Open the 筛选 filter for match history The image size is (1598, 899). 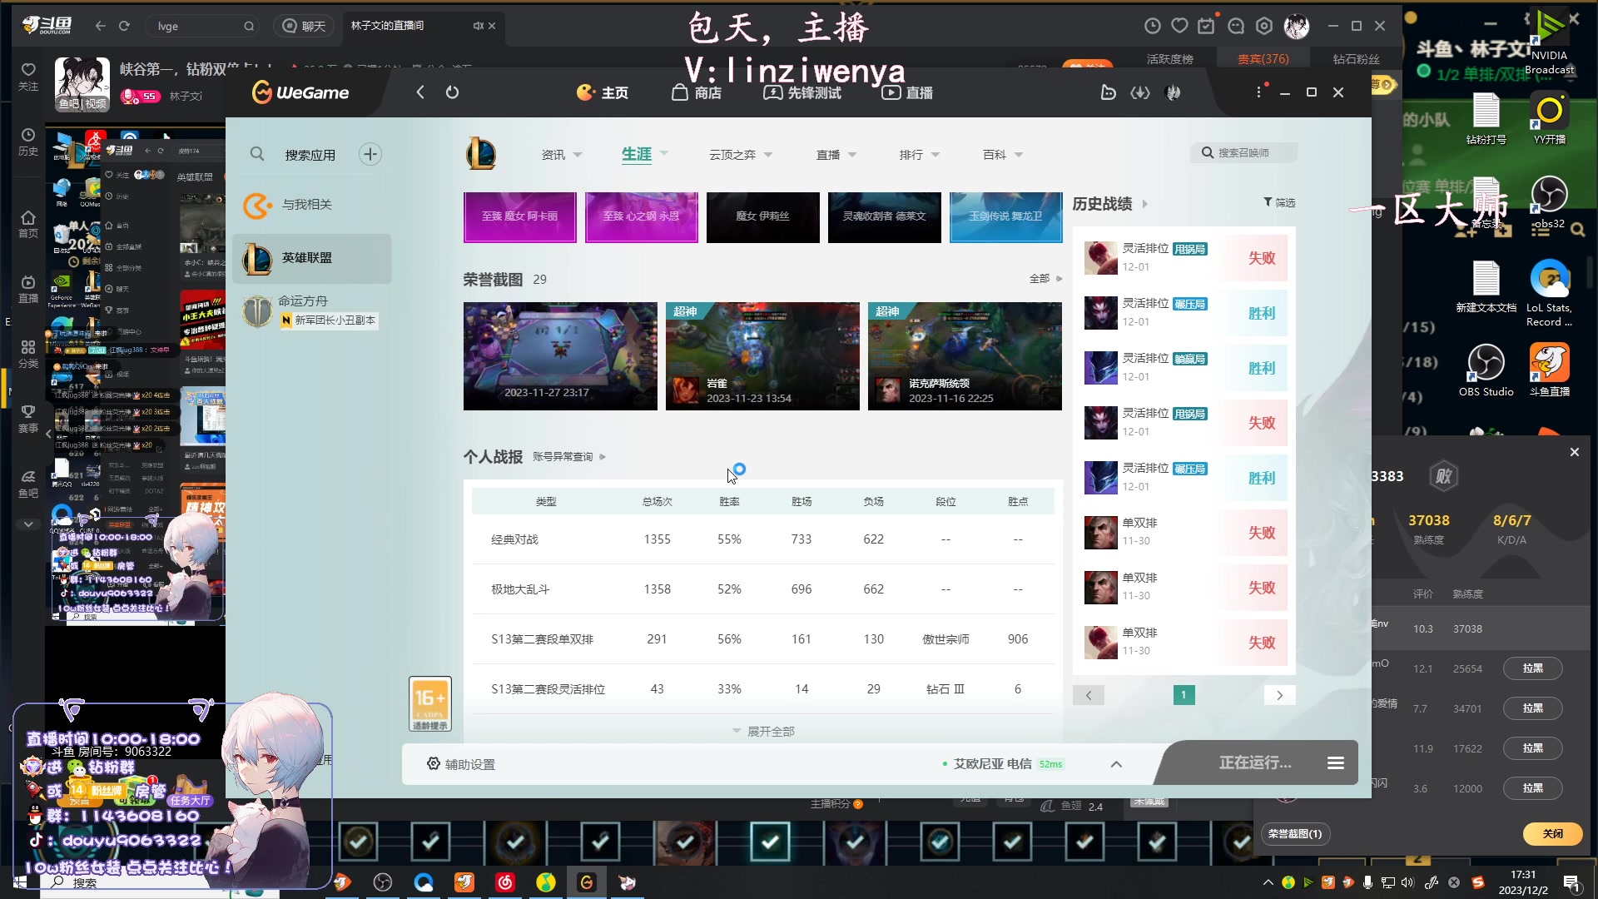pos(1279,202)
